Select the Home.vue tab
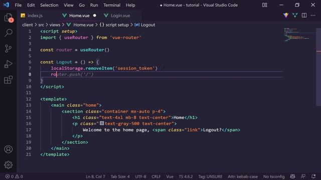The image size is (321, 180). (x=79, y=15)
